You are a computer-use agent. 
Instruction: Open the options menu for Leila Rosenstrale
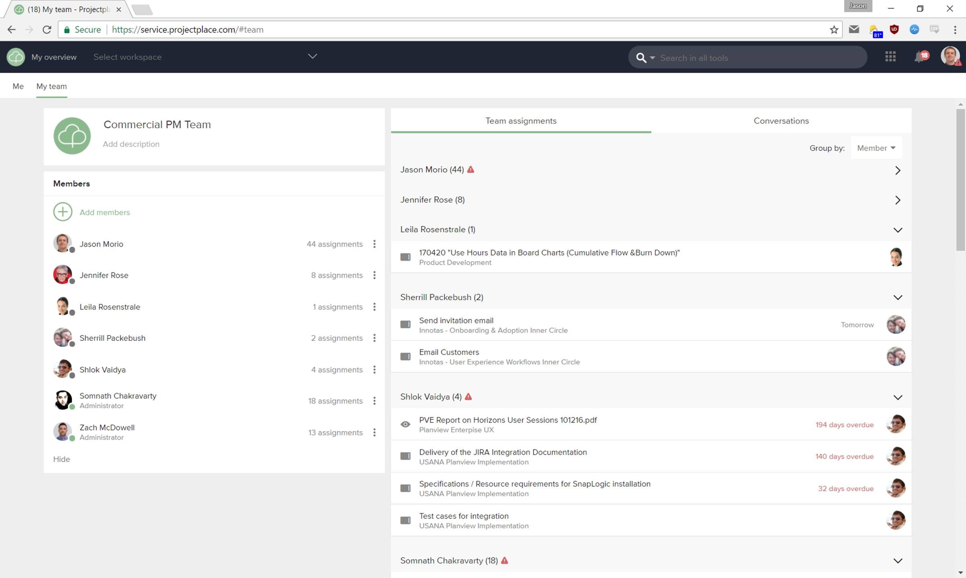click(374, 307)
